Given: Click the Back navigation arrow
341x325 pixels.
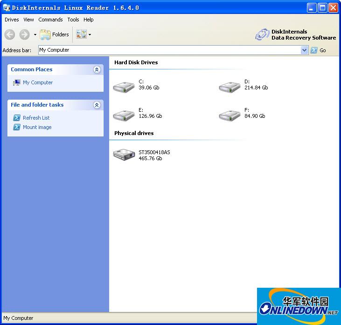Looking at the screenshot, I should coord(10,34).
